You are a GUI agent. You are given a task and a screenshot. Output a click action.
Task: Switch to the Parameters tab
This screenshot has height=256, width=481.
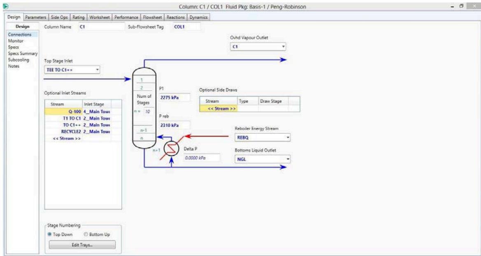click(x=36, y=17)
